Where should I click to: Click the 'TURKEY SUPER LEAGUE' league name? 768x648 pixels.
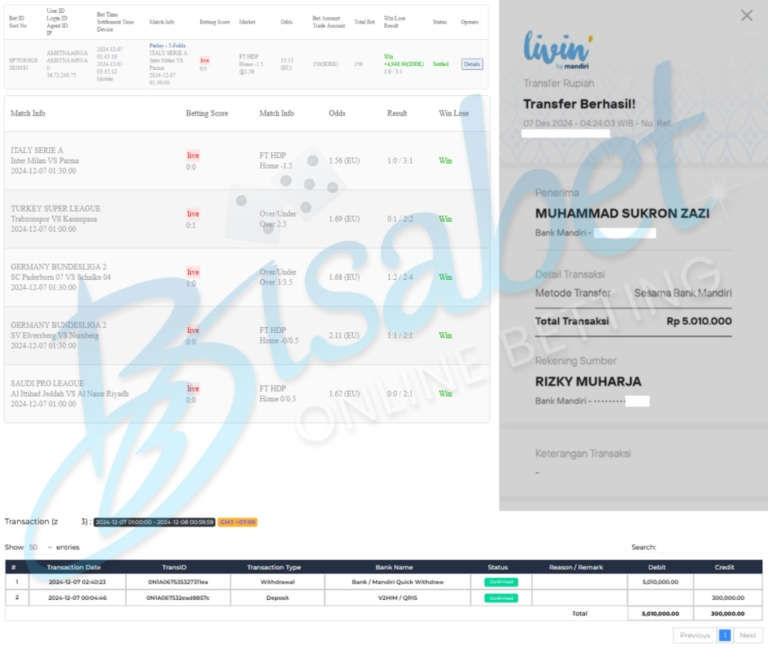[x=55, y=208]
